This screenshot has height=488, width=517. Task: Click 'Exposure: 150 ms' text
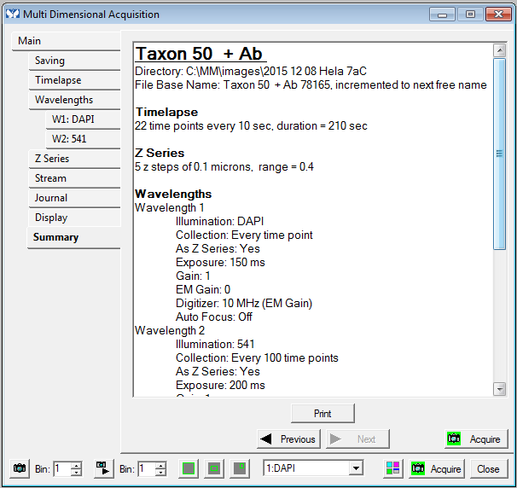coord(220,262)
